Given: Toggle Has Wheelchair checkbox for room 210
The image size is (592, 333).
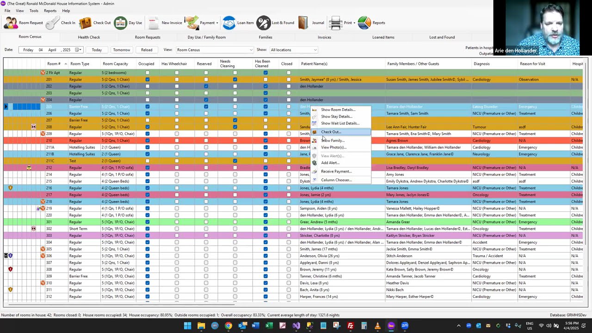Looking at the screenshot, I should point(177,141).
